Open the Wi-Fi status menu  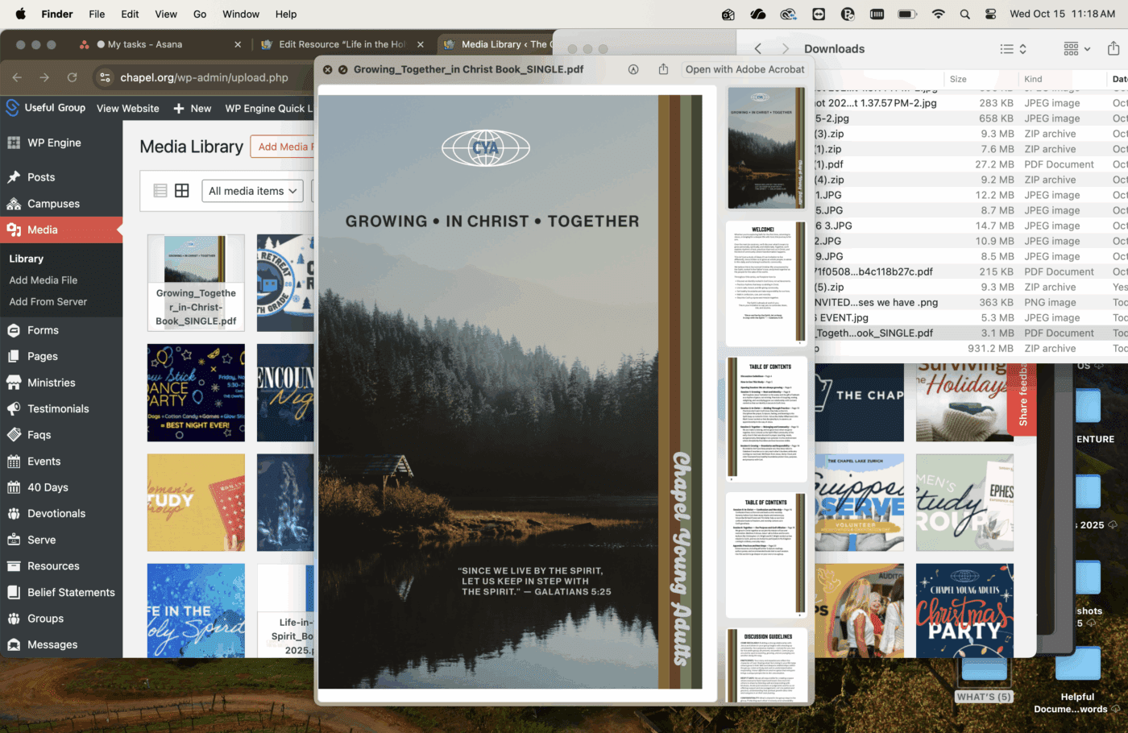click(x=938, y=14)
